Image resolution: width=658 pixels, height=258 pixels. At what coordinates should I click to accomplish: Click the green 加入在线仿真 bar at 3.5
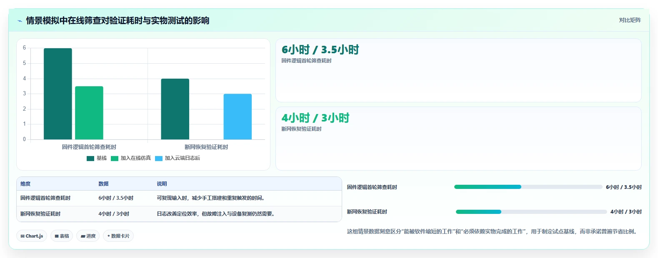[89, 113]
